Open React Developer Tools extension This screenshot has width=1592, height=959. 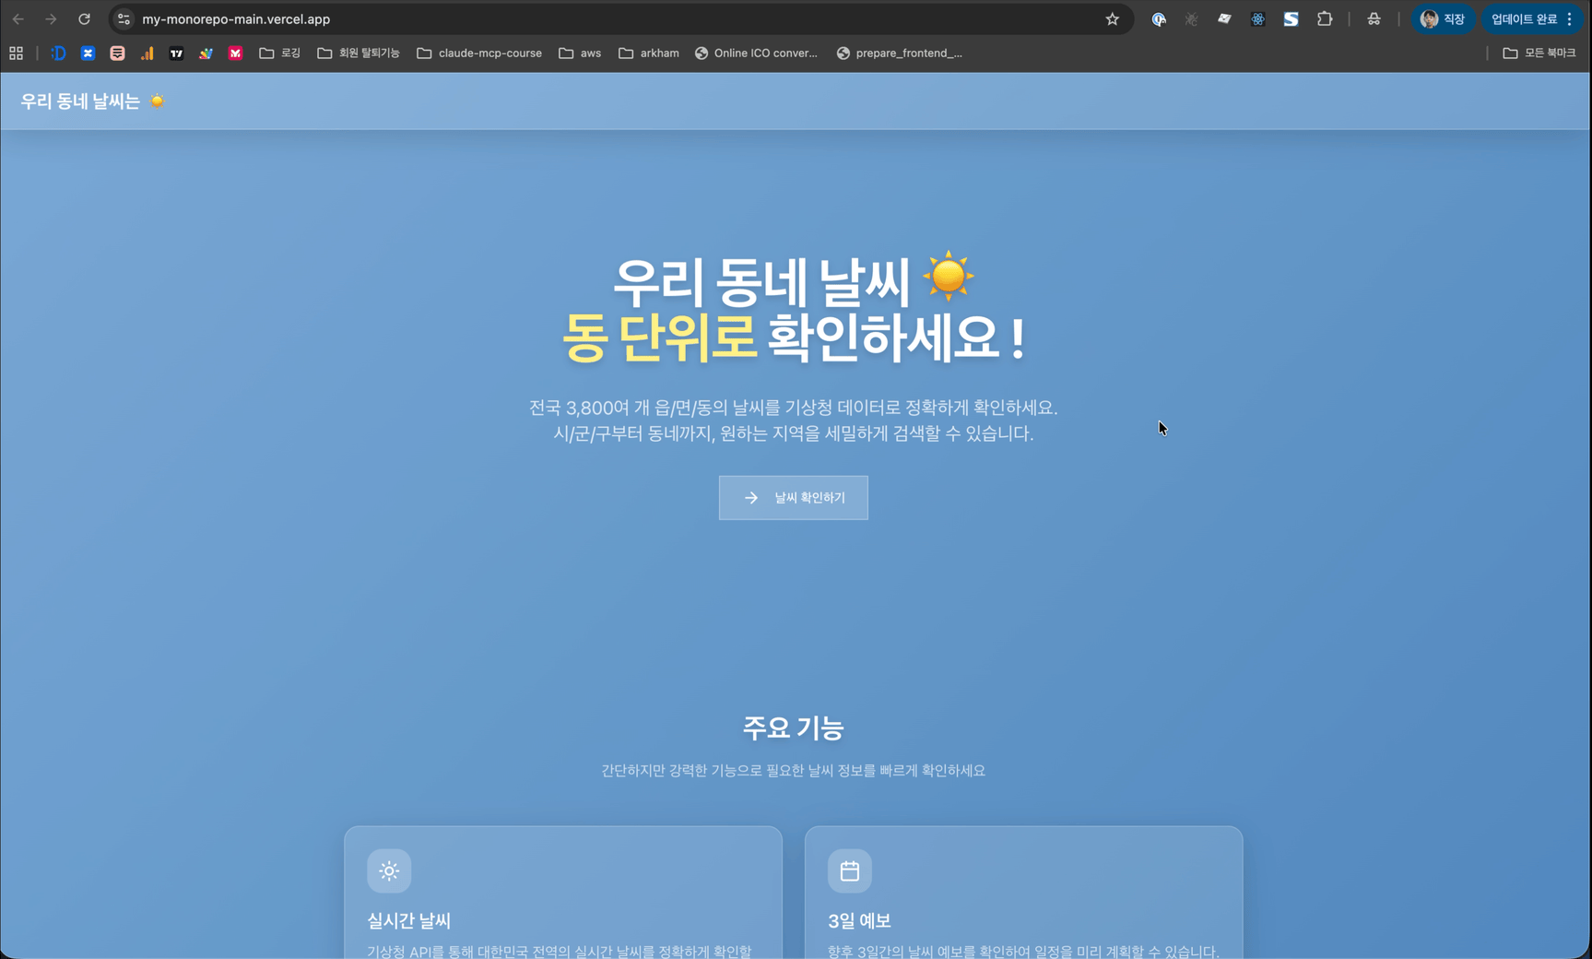pyautogui.click(x=1257, y=18)
